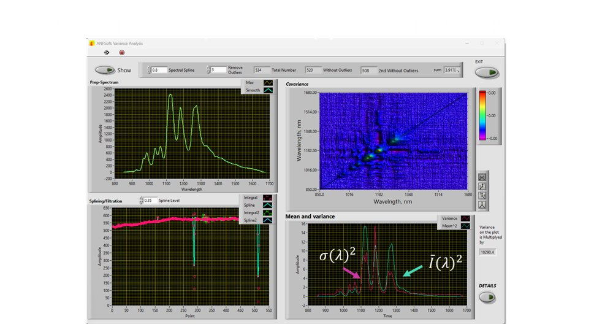Click the third 3D graph projection icon
613x324 pixels.
(x=482, y=196)
